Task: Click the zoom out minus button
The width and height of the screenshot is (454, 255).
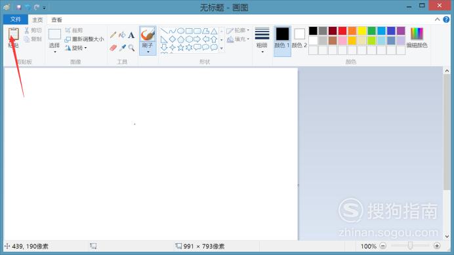Action: click(382, 246)
